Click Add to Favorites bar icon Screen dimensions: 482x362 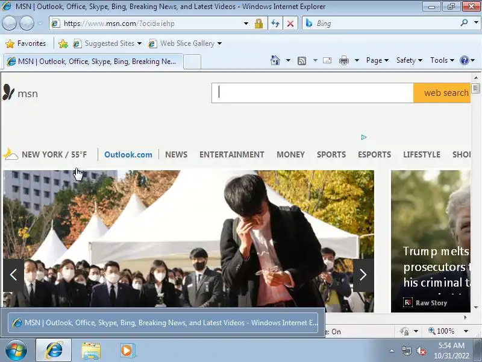pyautogui.click(x=63, y=43)
